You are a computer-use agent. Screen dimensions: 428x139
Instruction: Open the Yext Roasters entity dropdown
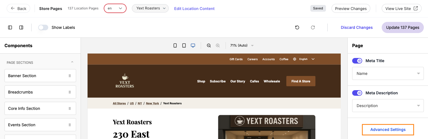click(150, 8)
